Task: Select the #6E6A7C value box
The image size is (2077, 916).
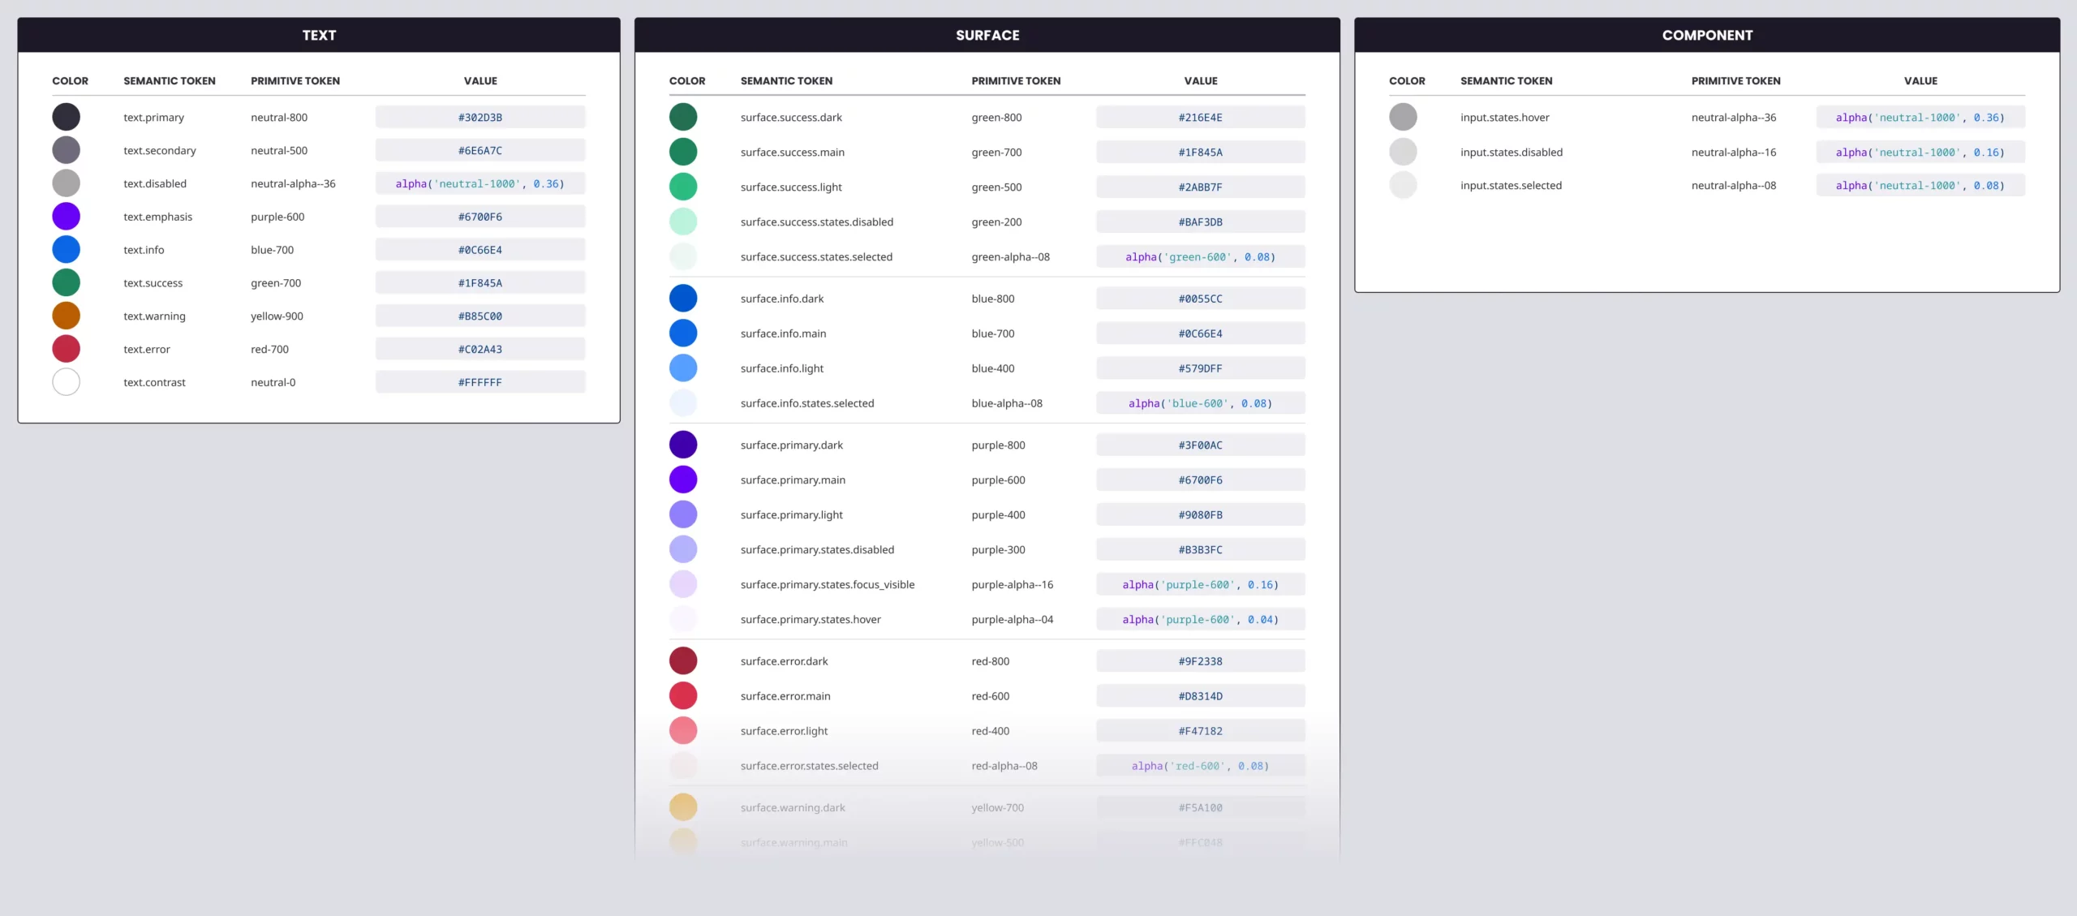Action: [x=480, y=150]
